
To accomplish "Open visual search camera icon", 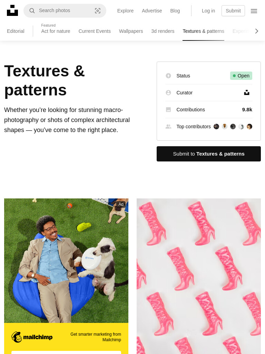I will point(98,11).
